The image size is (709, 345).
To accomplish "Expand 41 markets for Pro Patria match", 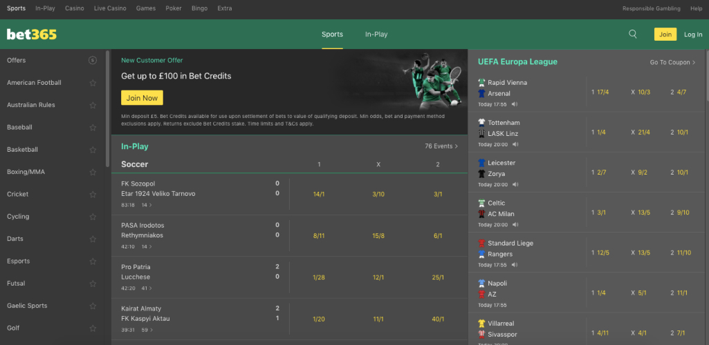I will click(x=147, y=288).
